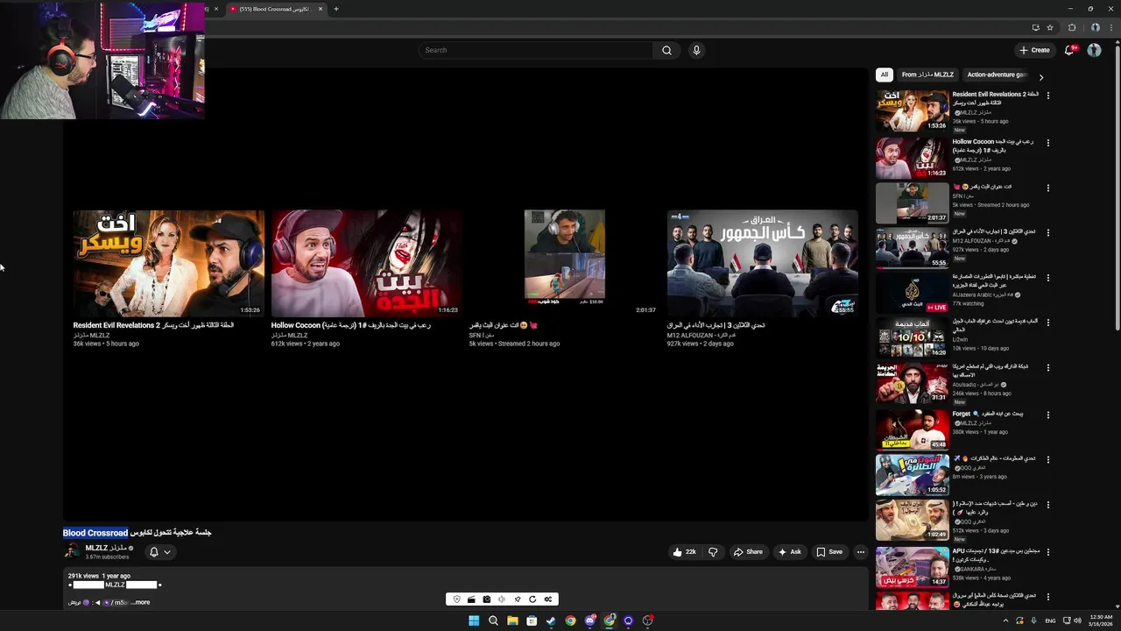Open the Forget video title in sidebar

coord(988,414)
